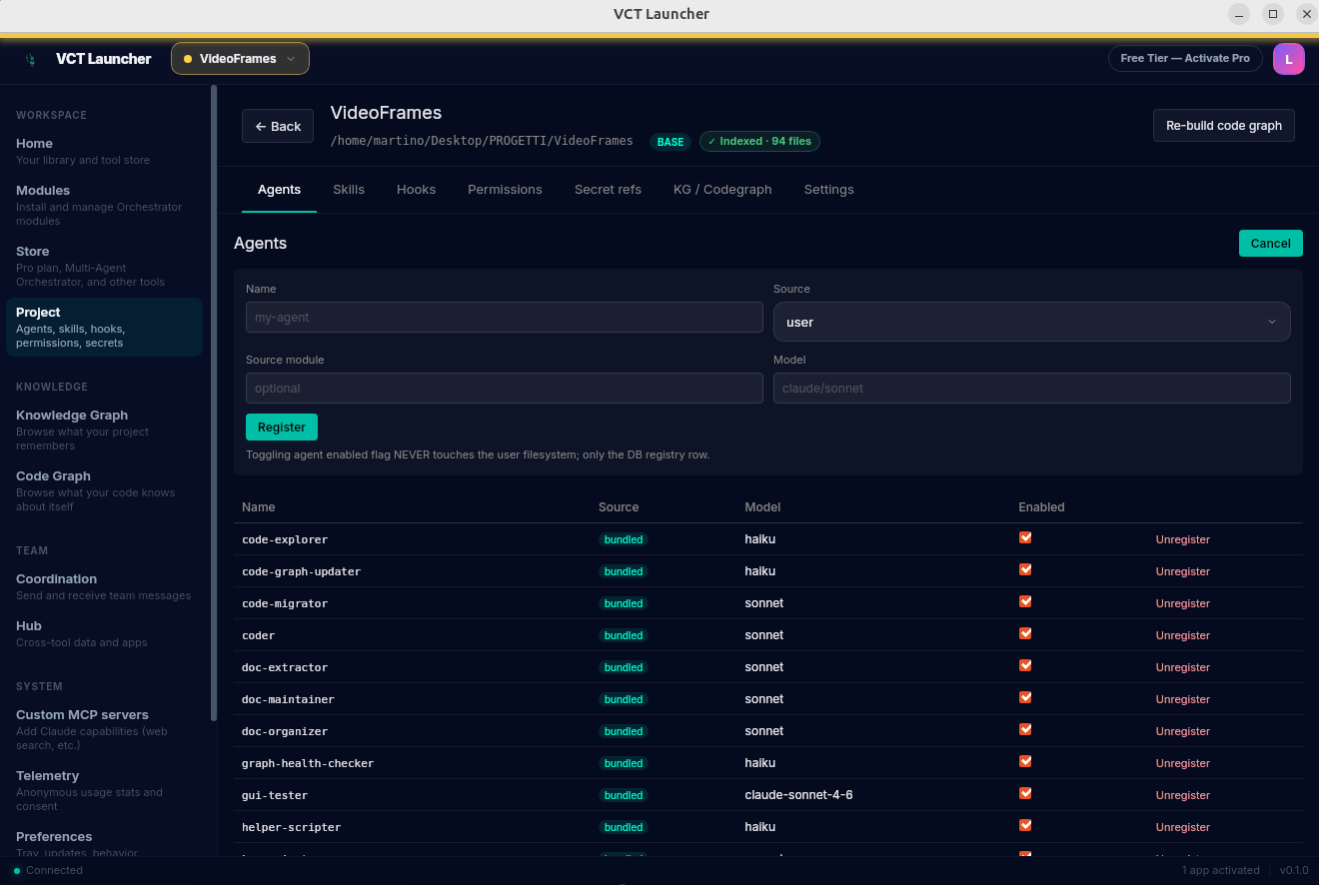Screen dimensions: 1319x885
Task: Unregister the coder agent
Action: (x=1182, y=635)
